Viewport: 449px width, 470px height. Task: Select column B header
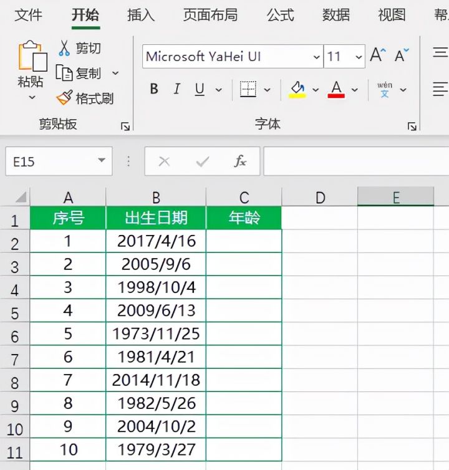(156, 198)
